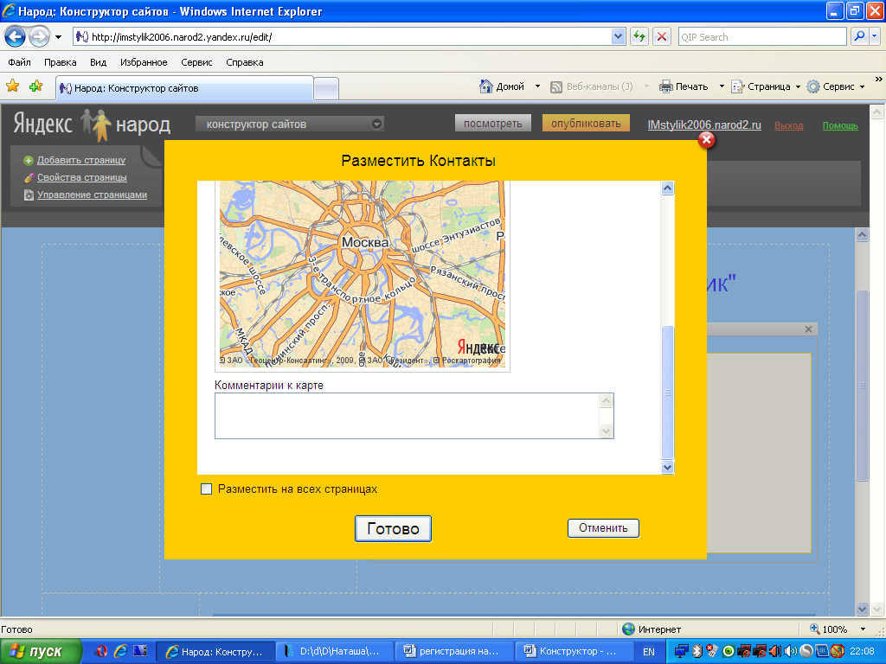
Task: Open the Сервис gear toolbar menu
Action: point(836,86)
